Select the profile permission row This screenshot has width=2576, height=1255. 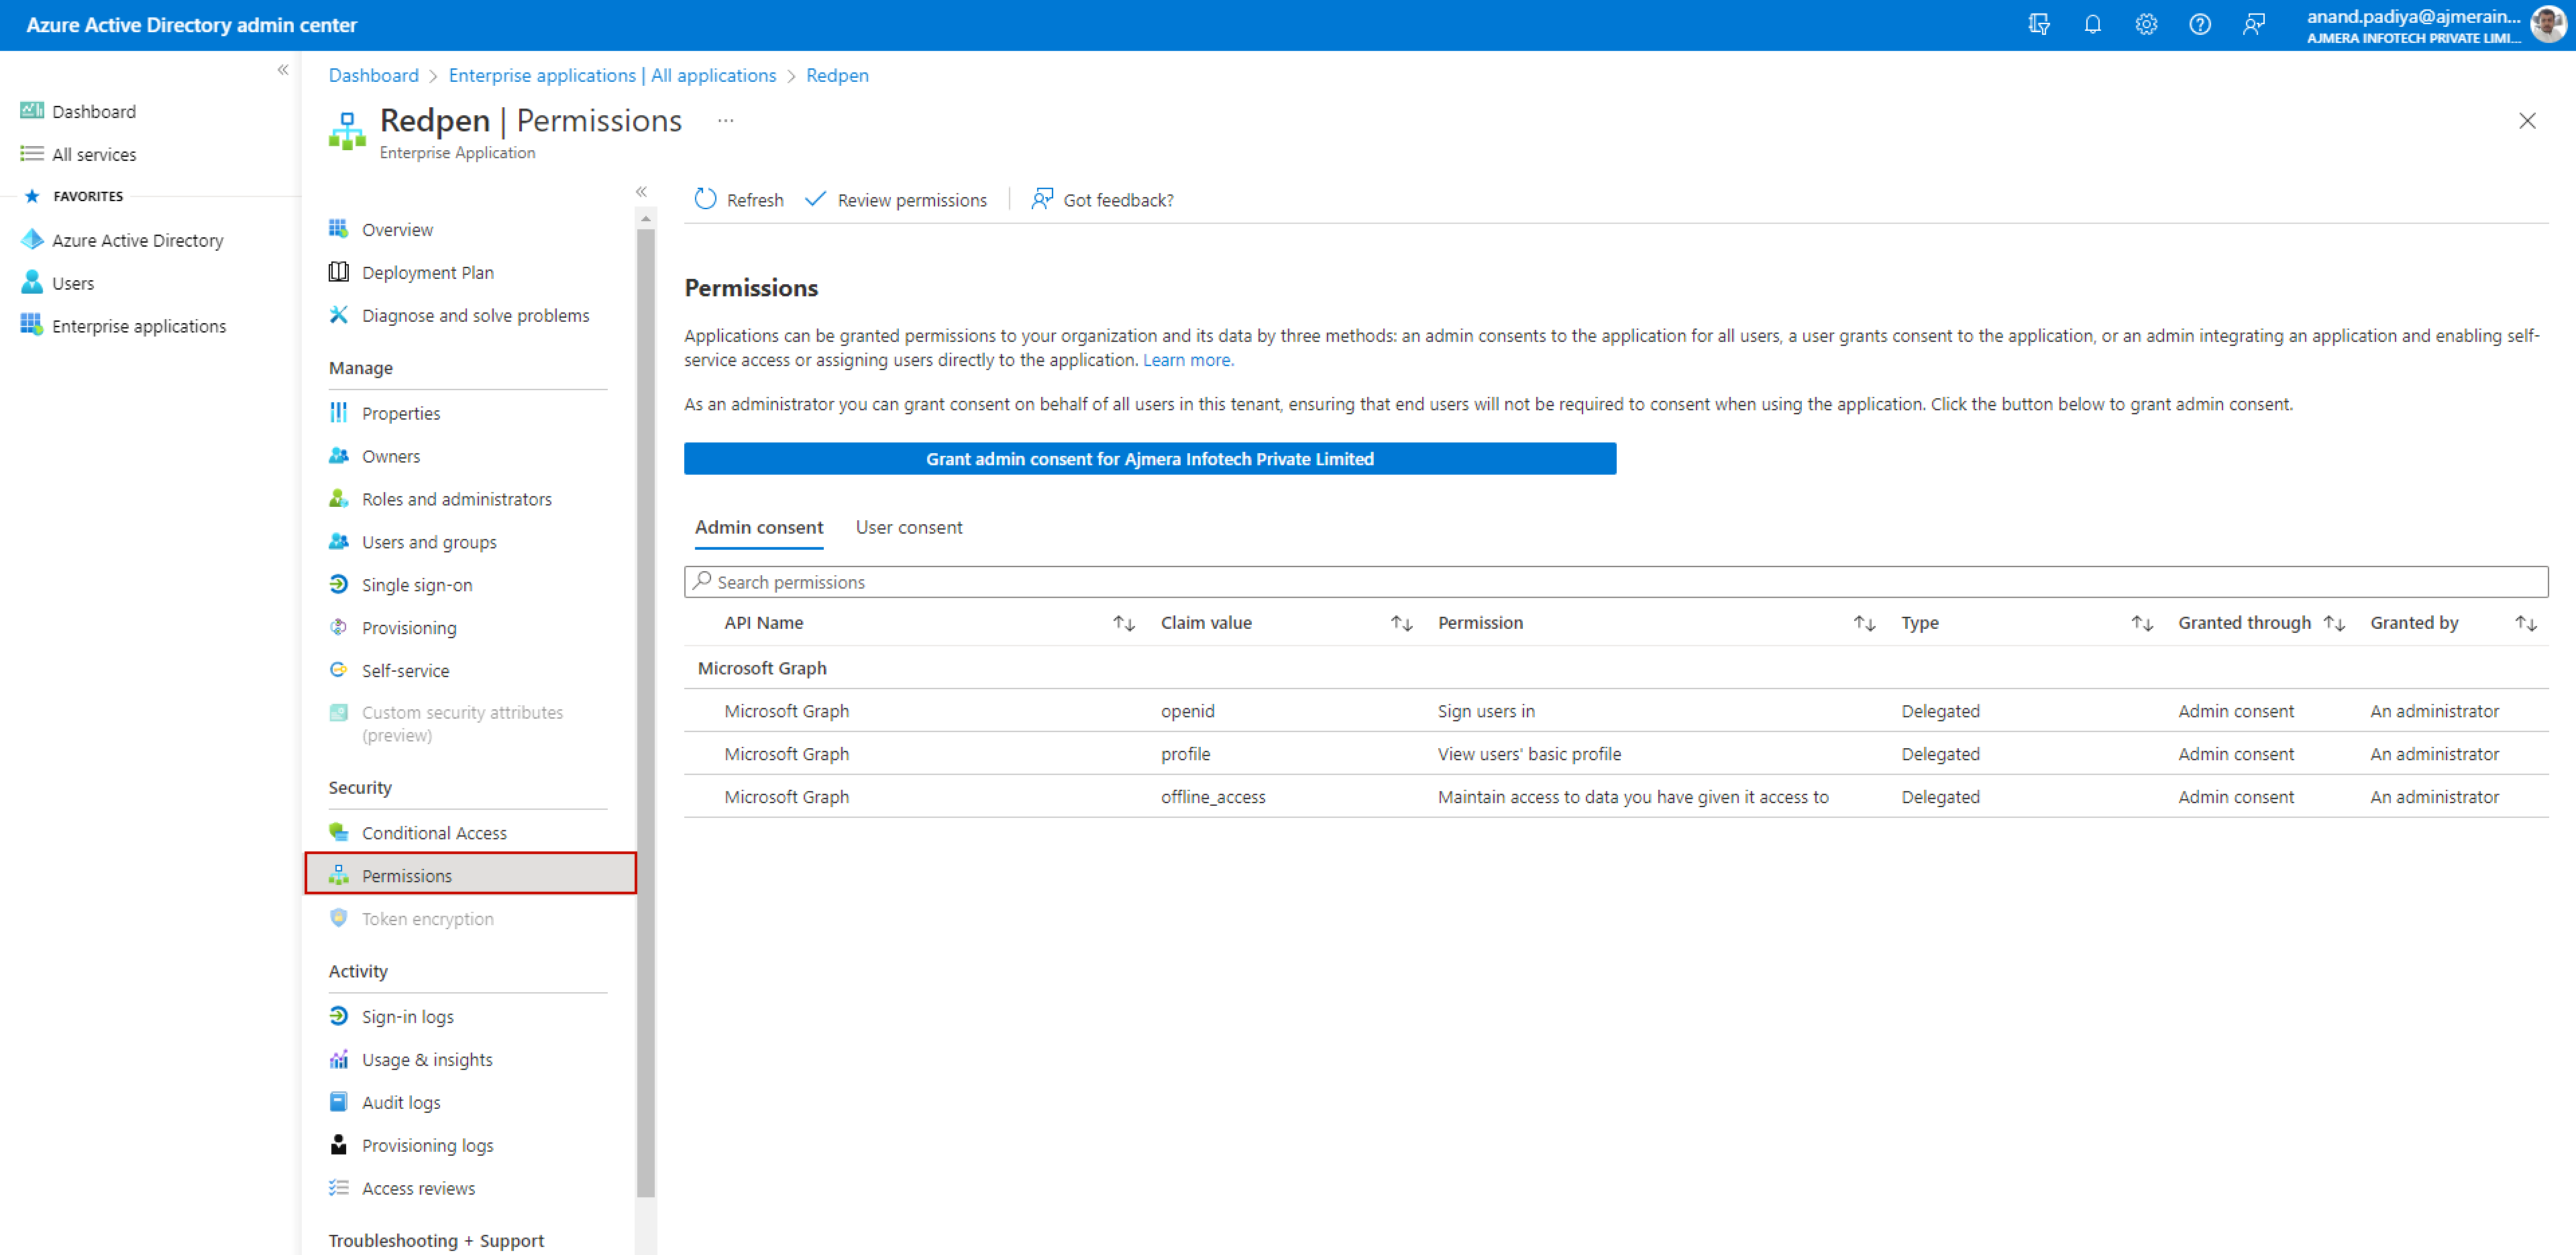click(x=1616, y=754)
